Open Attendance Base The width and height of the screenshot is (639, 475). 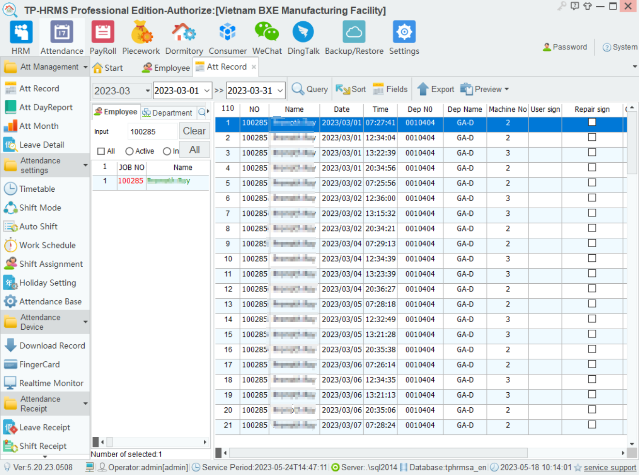tap(50, 302)
